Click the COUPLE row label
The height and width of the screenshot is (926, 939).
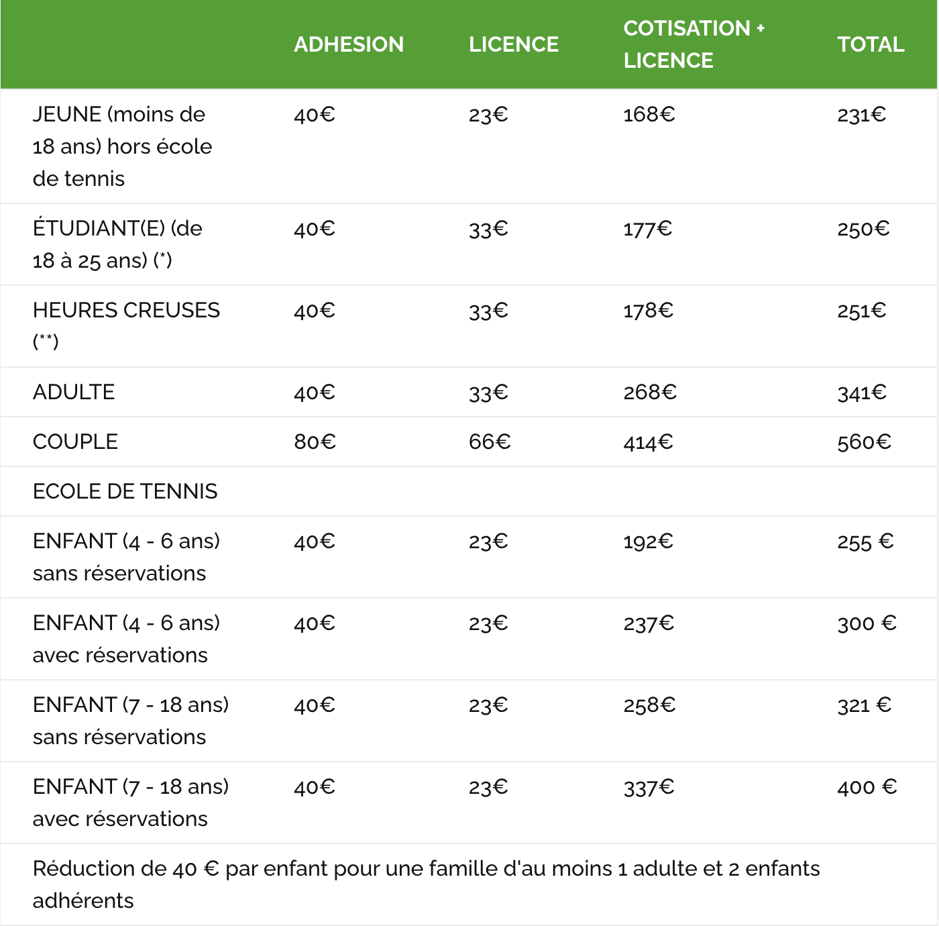click(x=75, y=442)
